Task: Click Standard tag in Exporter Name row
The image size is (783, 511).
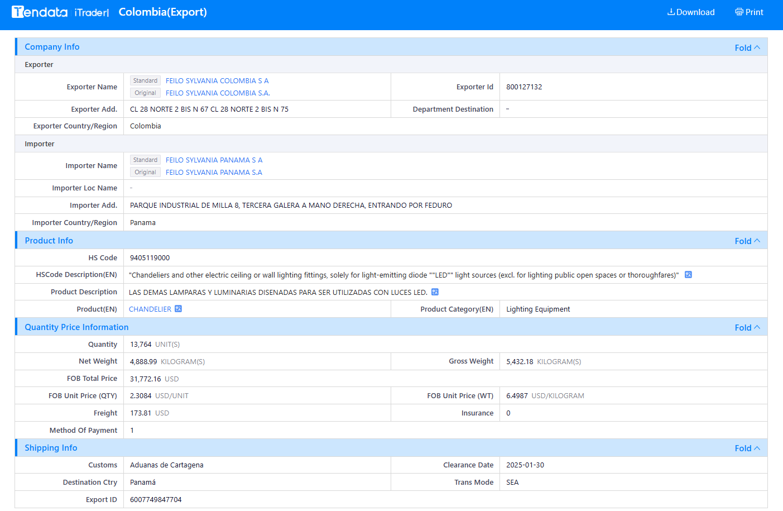Action: [145, 81]
